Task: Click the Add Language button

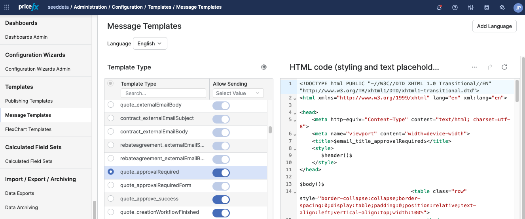Action: pyautogui.click(x=494, y=26)
